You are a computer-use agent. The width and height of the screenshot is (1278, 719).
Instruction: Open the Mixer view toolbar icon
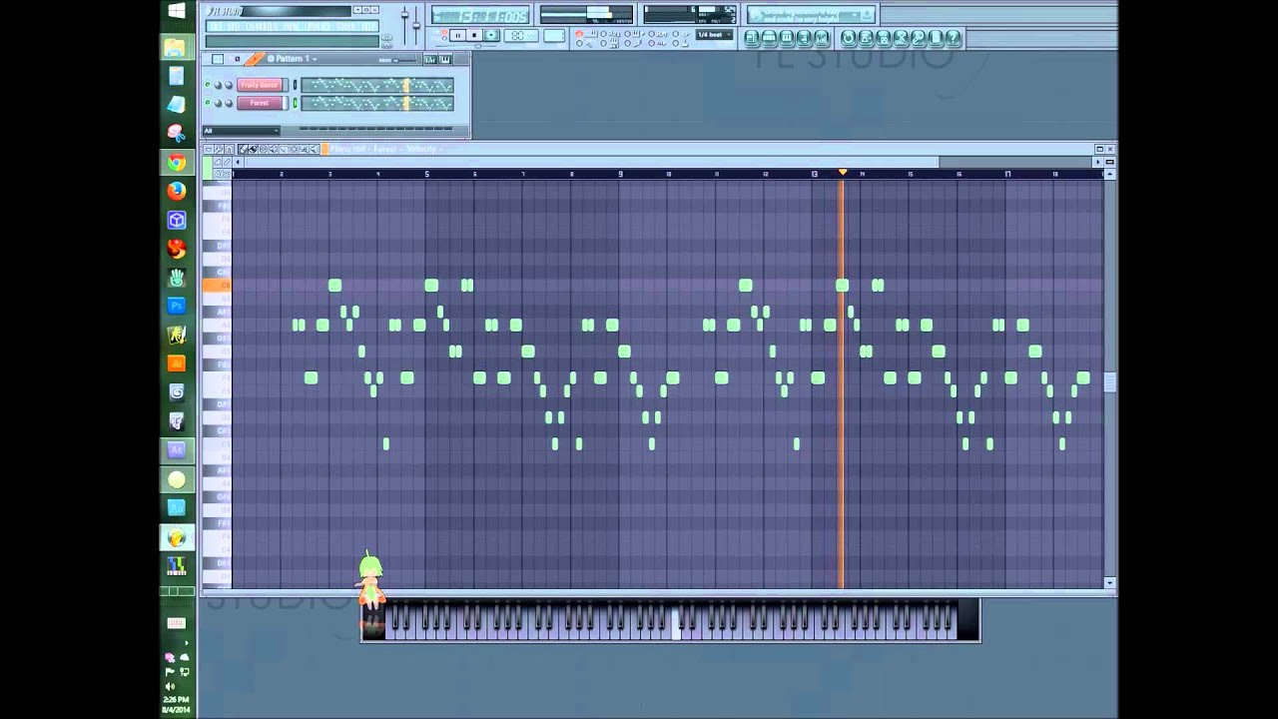coord(822,38)
